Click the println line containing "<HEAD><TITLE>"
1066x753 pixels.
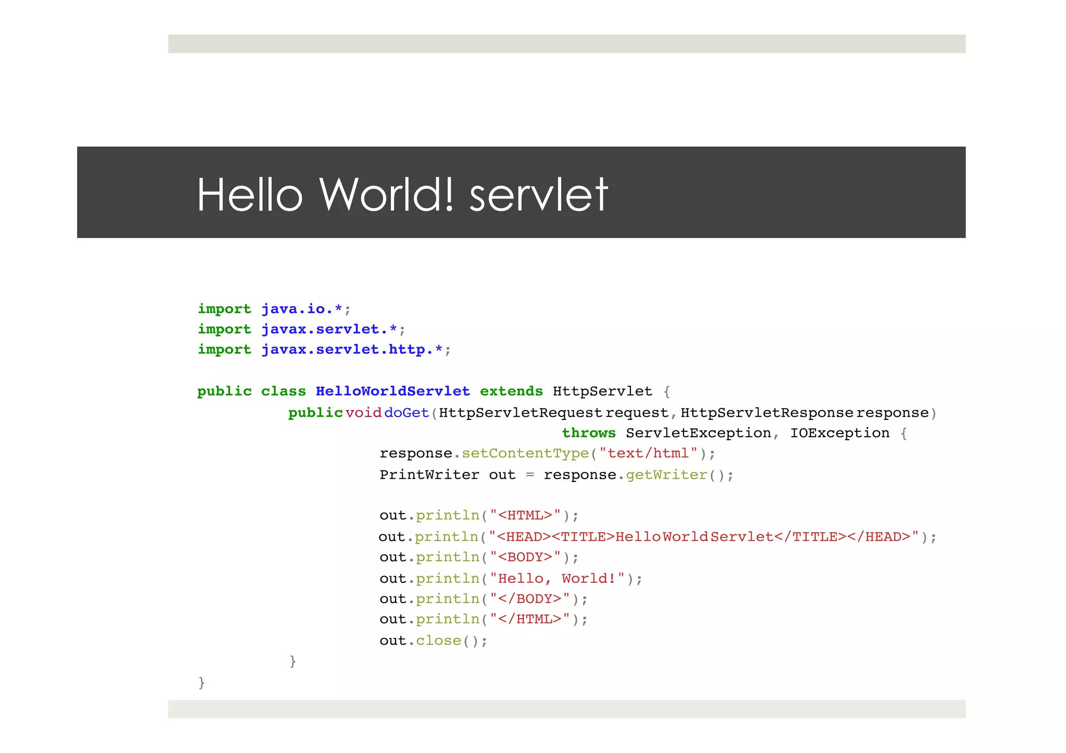pos(657,537)
